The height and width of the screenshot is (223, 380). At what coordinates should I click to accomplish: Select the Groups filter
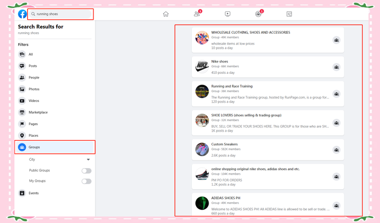pyautogui.click(x=55, y=147)
